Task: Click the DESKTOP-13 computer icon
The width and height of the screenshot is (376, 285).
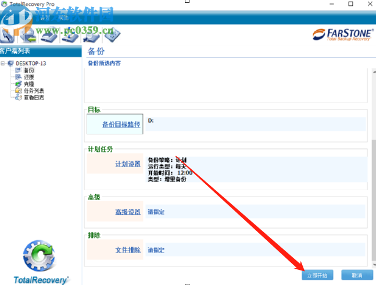Action: (x=10, y=63)
